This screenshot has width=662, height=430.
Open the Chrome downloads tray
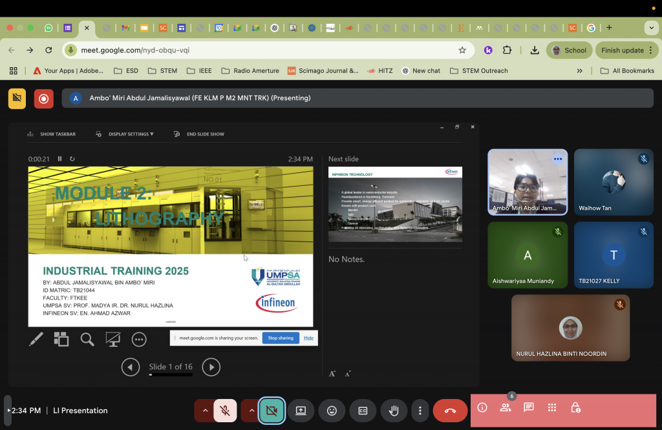point(535,50)
